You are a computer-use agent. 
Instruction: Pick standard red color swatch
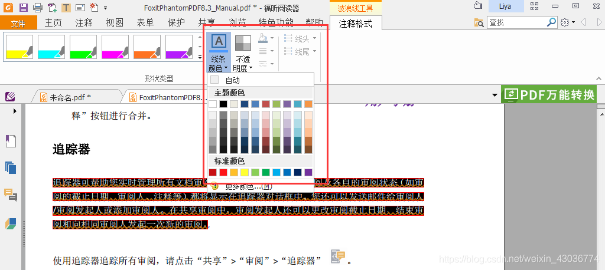223,172
